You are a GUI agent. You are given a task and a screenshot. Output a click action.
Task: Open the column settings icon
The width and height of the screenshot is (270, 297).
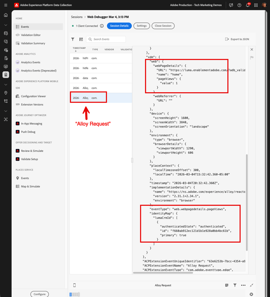(x=81, y=39)
